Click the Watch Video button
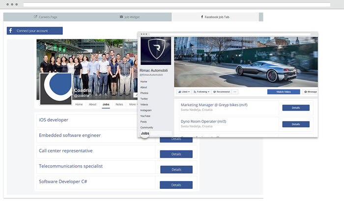Viewport: 344px width, 215px height. (284, 92)
